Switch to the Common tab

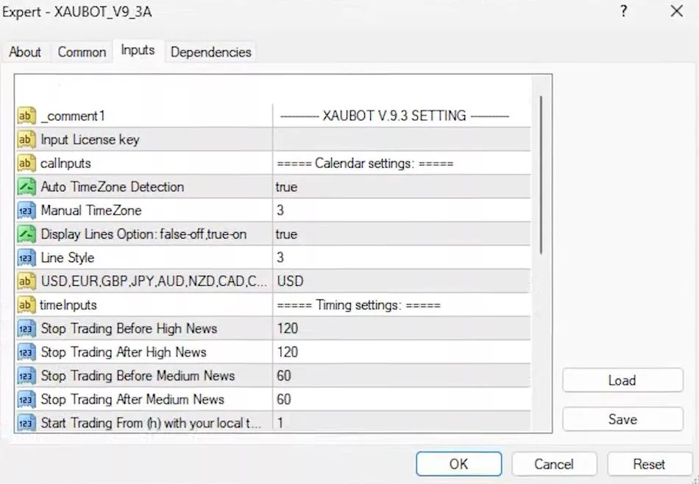pos(82,52)
